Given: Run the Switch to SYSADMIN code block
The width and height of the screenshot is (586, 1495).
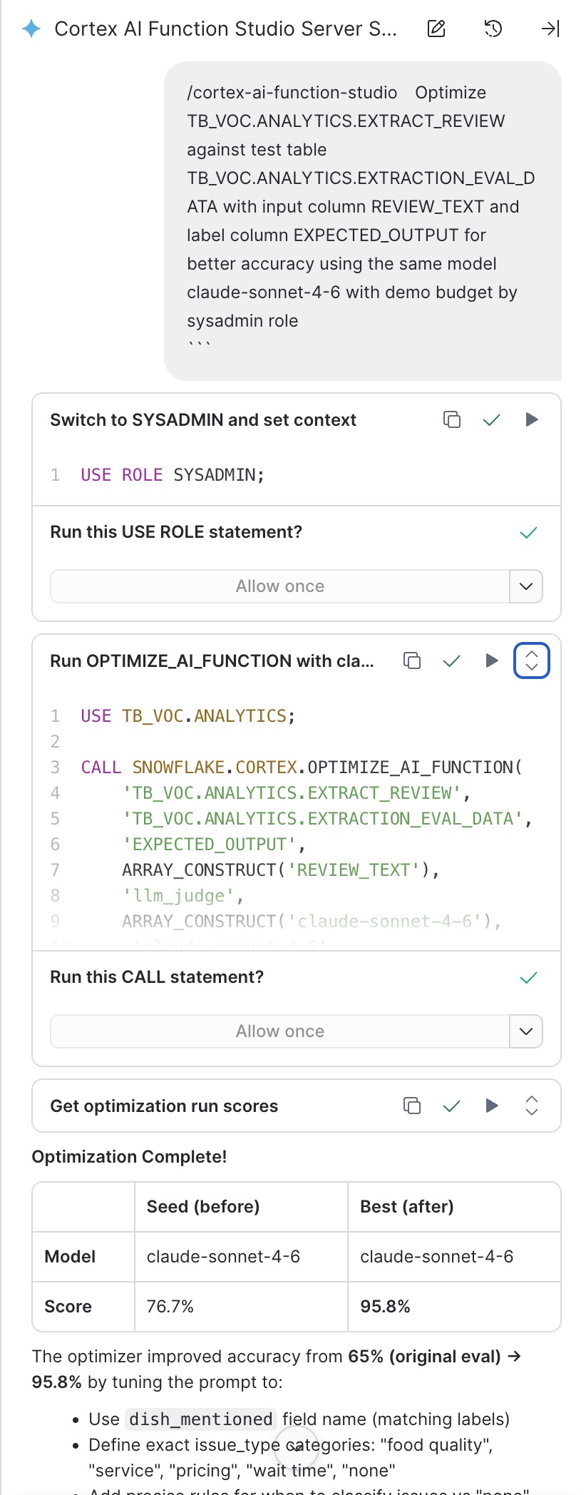Looking at the screenshot, I should pyautogui.click(x=532, y=419).
